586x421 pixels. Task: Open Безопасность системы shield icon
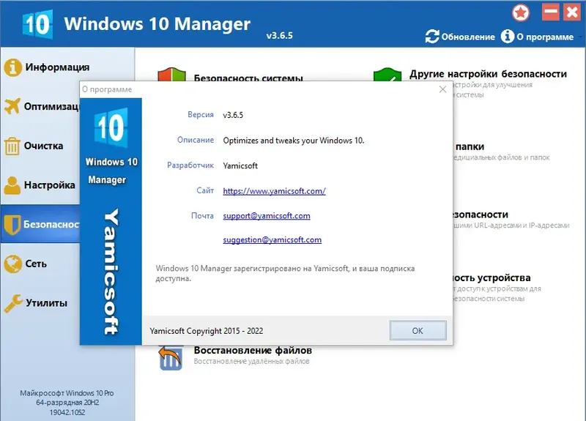pyautogui.click(x=171, y=74)
